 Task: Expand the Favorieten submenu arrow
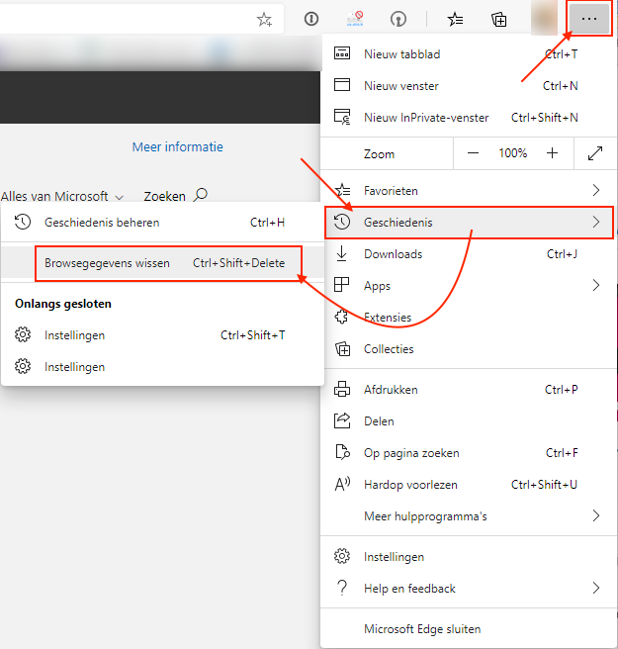click(595, 190)
